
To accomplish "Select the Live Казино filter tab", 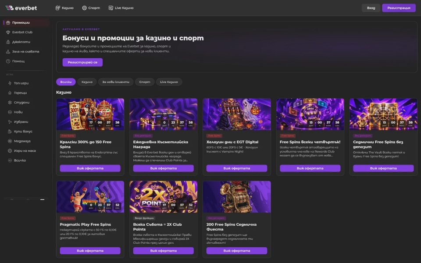I will point(169,82).
